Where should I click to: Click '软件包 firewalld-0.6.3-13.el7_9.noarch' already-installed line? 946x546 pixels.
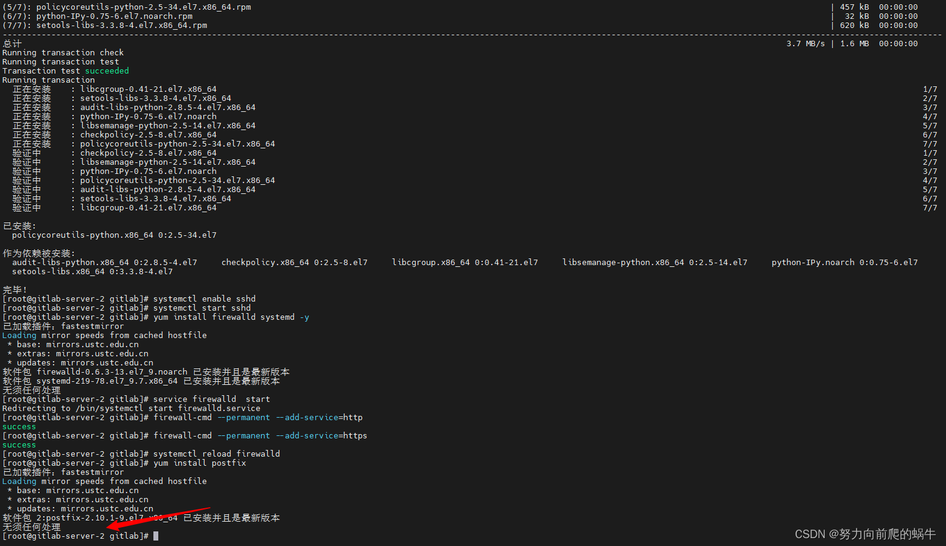pyautogui.click(x=146, y=372)
